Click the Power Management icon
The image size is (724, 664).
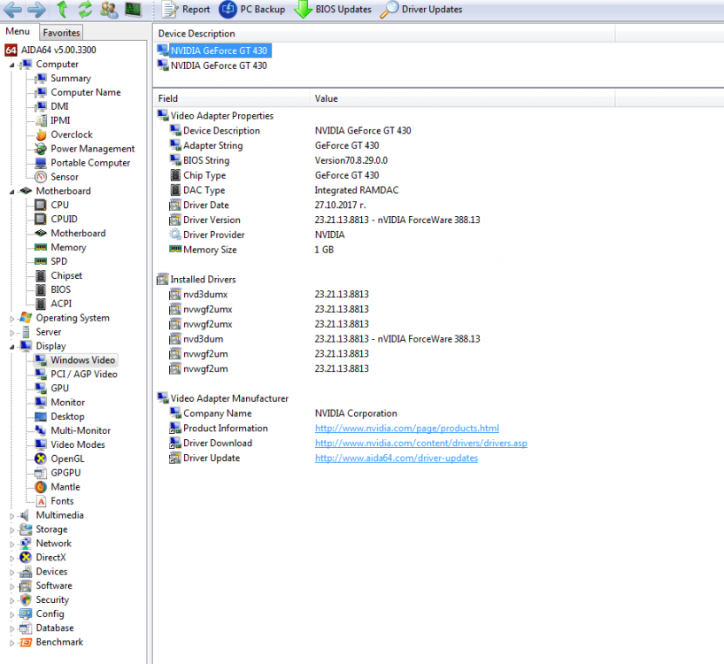[41, 149]
